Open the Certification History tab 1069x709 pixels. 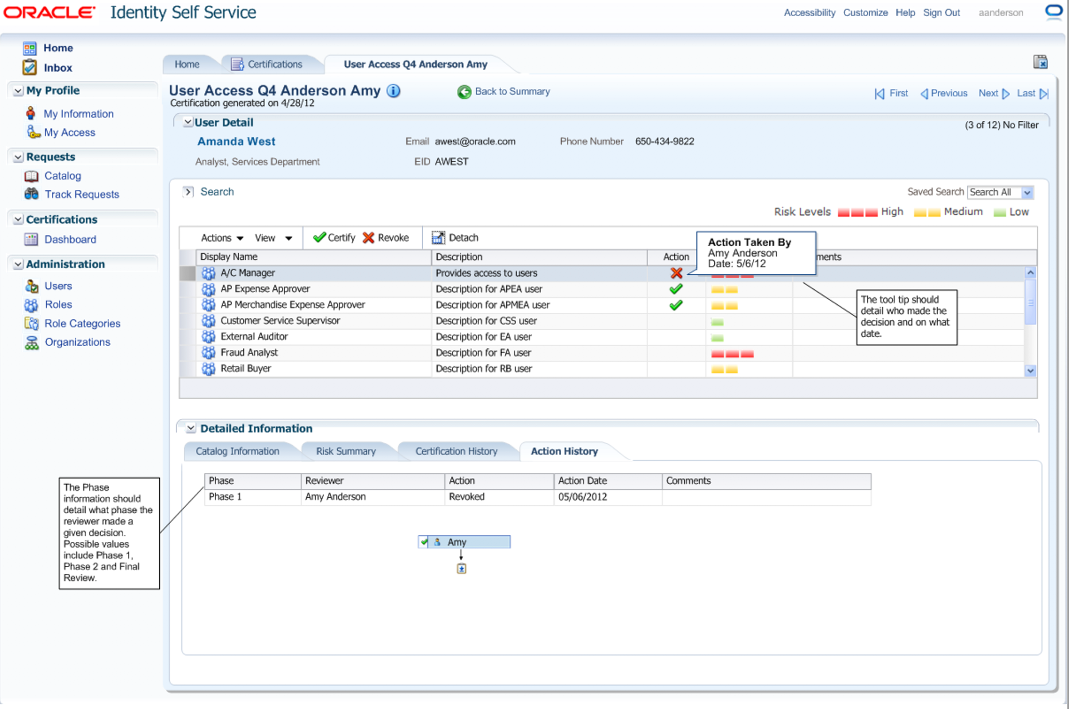point(456,451)
